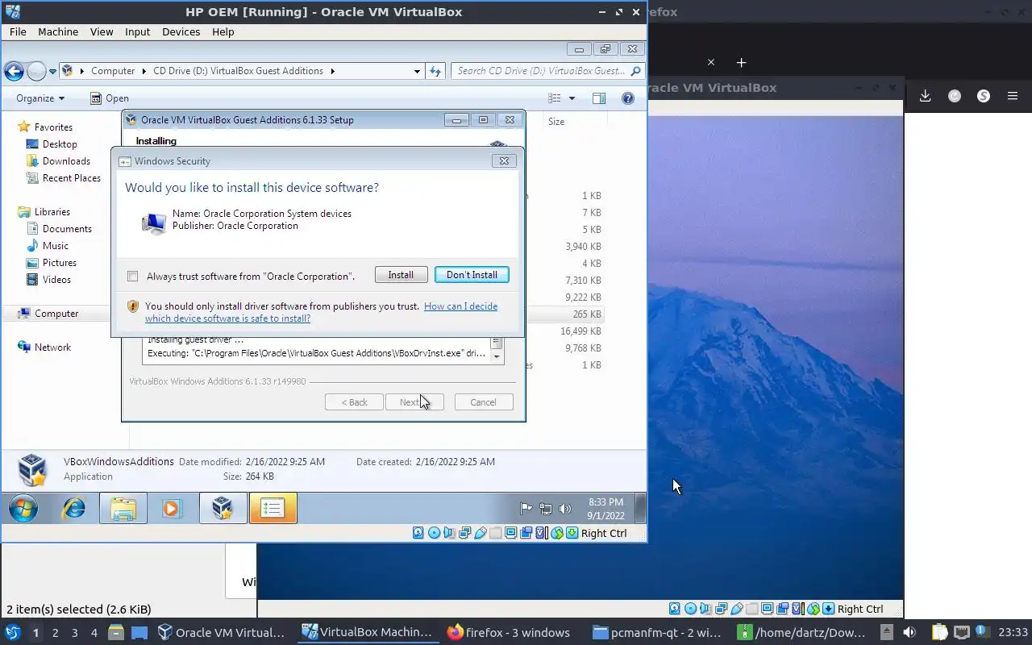Image resolution: width=1032 pixels, height=645 pixels.
Task: Click USB indicator in background VM status bar
Action: [x=737, y=609]
